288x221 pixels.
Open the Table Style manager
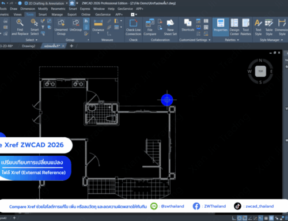[x=269, y=27]
